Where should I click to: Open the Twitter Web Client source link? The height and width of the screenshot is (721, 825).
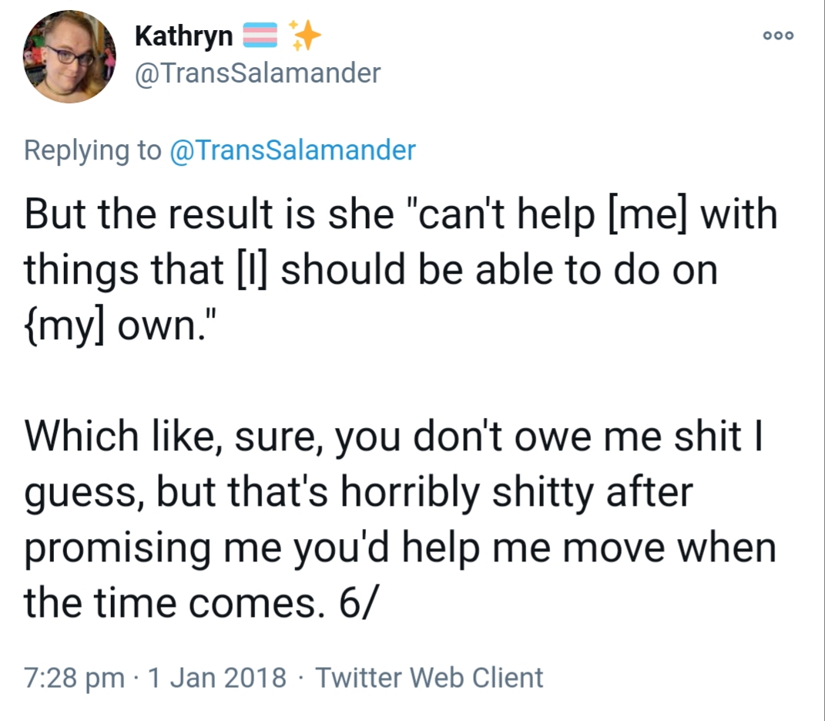[x=429, y=677]
